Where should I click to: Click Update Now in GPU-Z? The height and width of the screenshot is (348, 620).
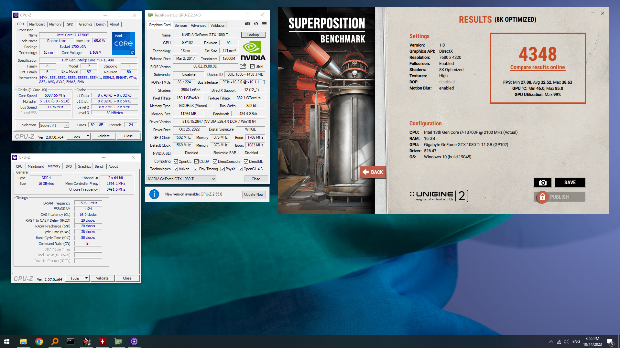[254, 195]
